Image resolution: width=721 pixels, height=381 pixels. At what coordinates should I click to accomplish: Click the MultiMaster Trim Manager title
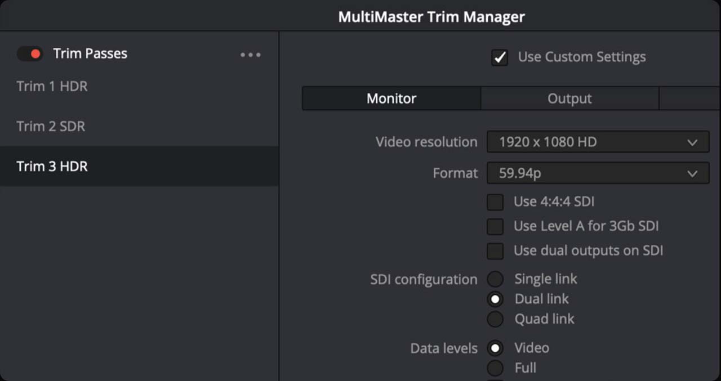tap(431, 16)
